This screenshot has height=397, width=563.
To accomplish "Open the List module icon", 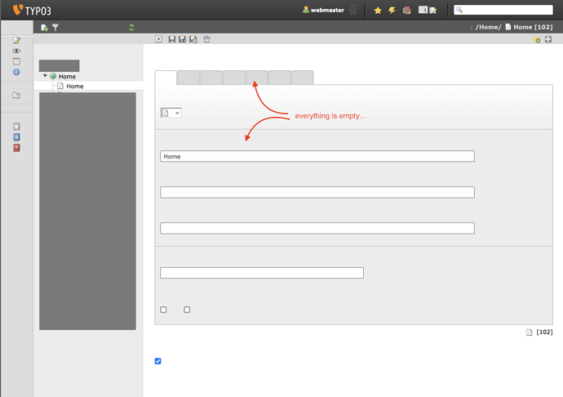I will tap(16, 61).
